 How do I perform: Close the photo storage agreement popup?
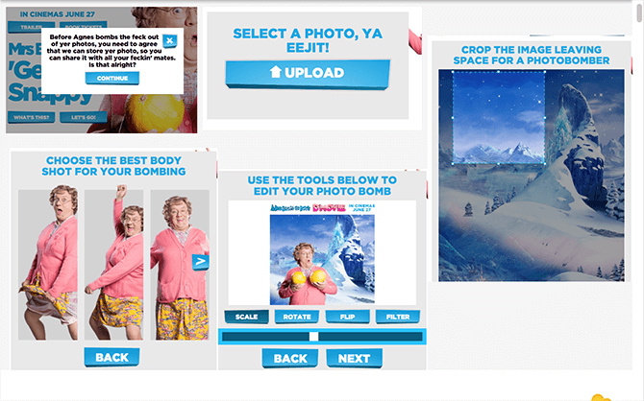[x=169, y=40]
